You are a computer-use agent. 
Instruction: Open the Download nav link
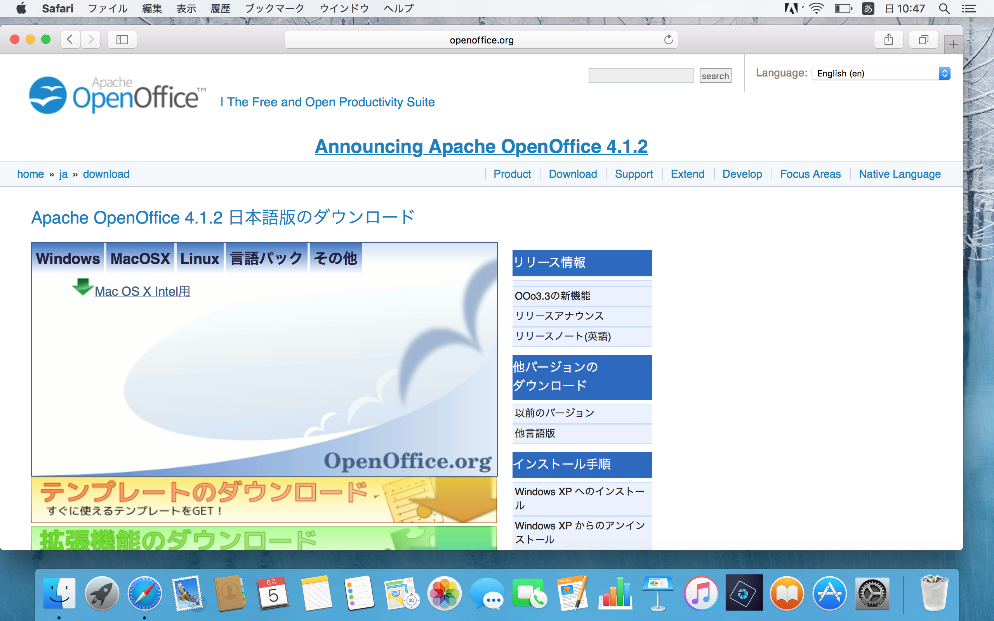point(573,174)
